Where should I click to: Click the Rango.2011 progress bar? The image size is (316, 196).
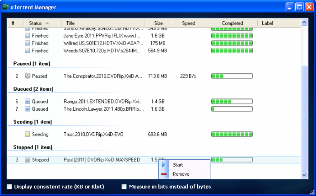click(232, 101)
